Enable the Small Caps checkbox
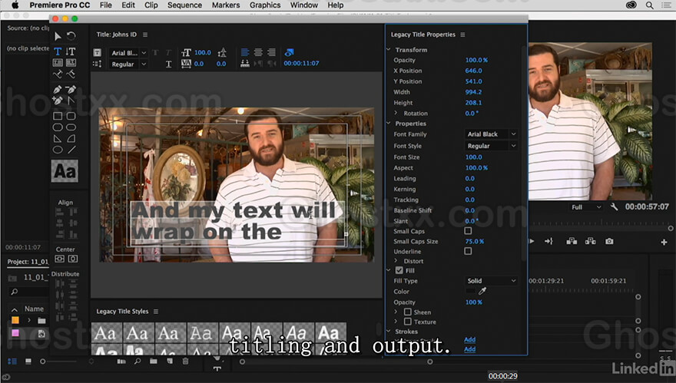This screenshot has height=383, width=676. pyautogui.click(x=468, y=231)
